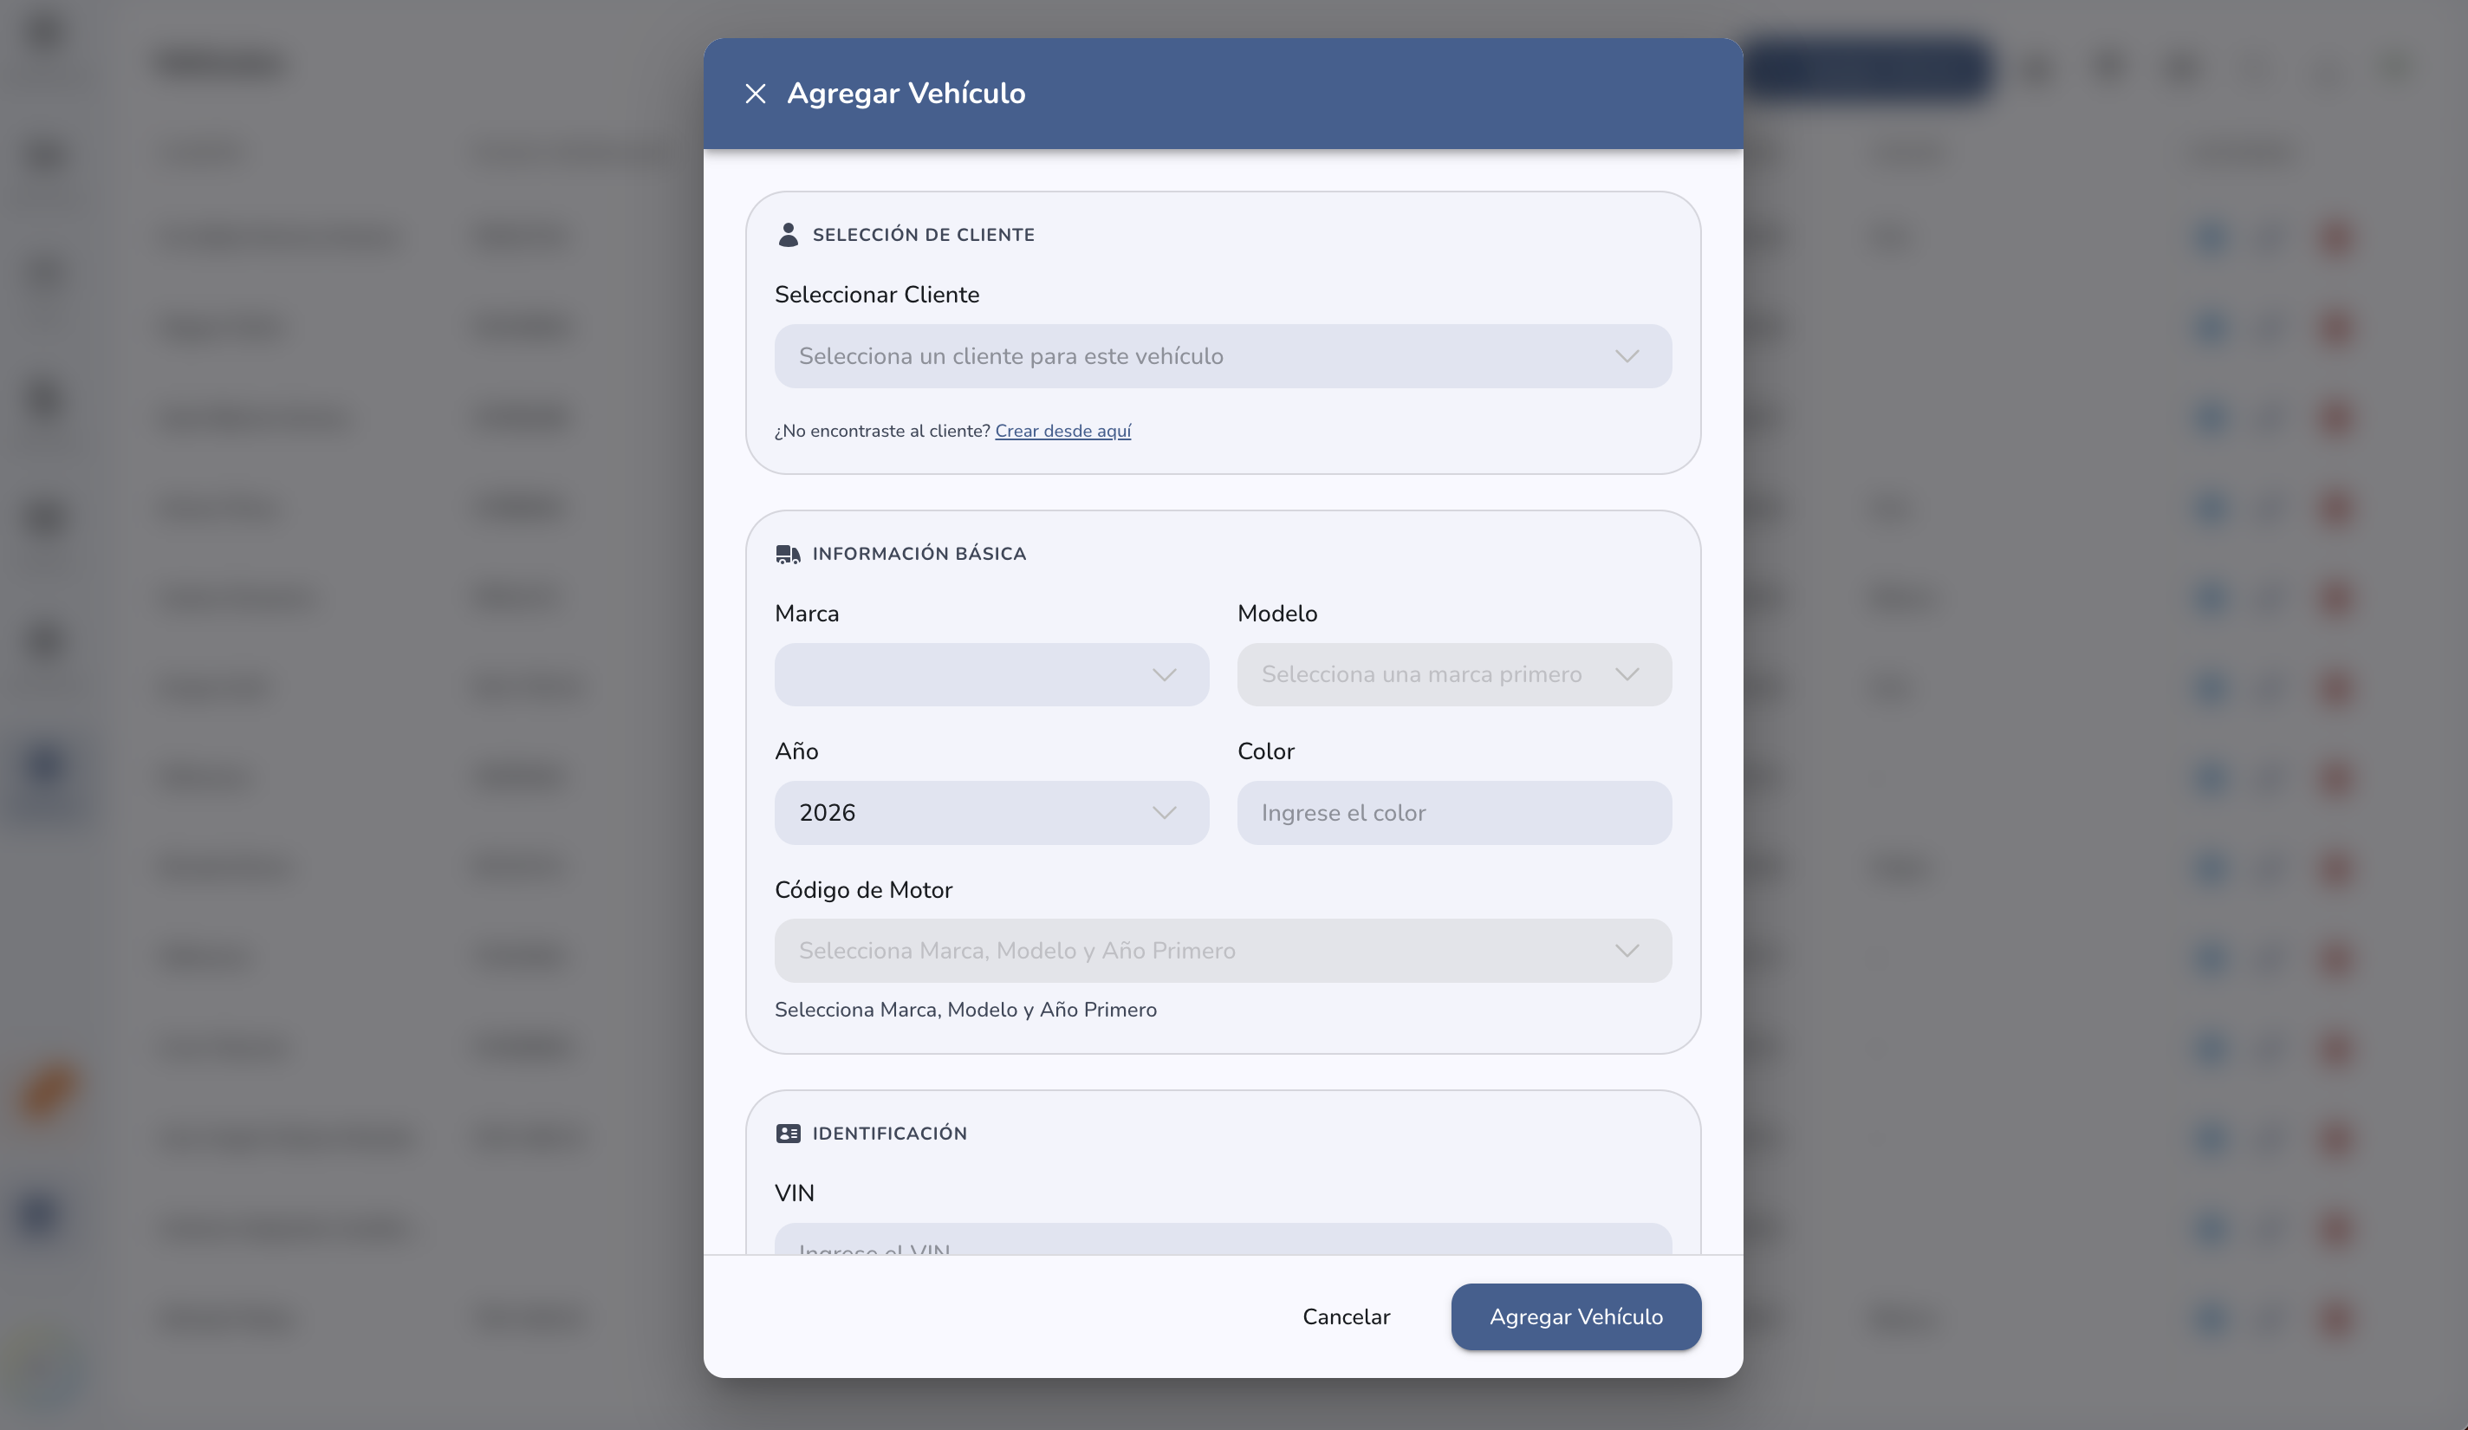Click the chevron in the Marca field
Image resolution: width=2468 pixels, height=1430 pixels.
click(x=1164, y=675)
